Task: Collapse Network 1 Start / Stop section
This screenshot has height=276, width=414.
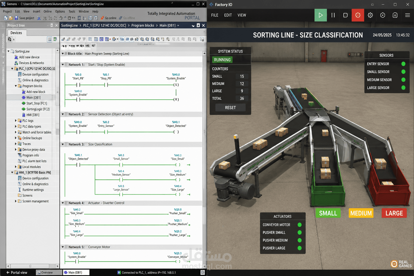Action: click(63, 65)
